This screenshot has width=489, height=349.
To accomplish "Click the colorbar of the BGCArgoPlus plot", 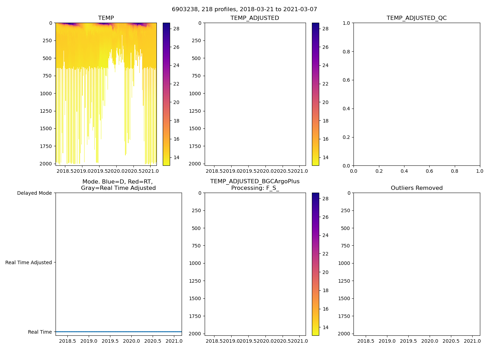I will point(315,264).
